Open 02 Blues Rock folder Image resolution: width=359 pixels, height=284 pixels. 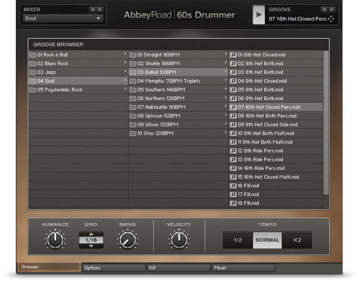coord(78,63)
